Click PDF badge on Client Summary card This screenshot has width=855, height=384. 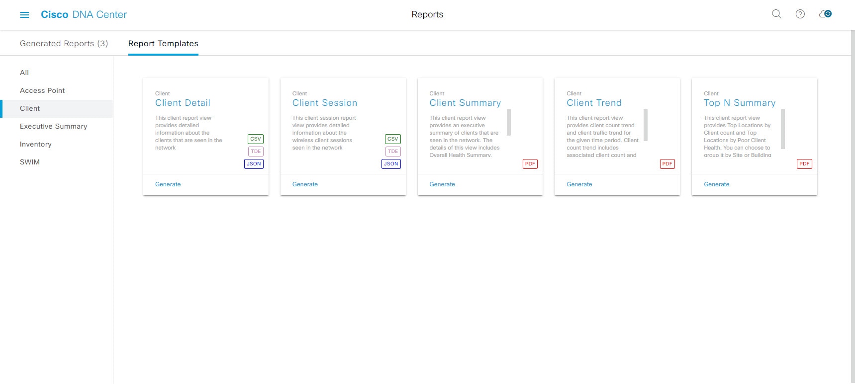(x=530, y=164)
